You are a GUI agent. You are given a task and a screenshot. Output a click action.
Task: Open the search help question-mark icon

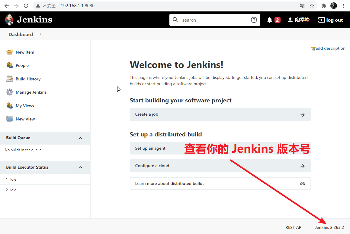tap(254, 20)
